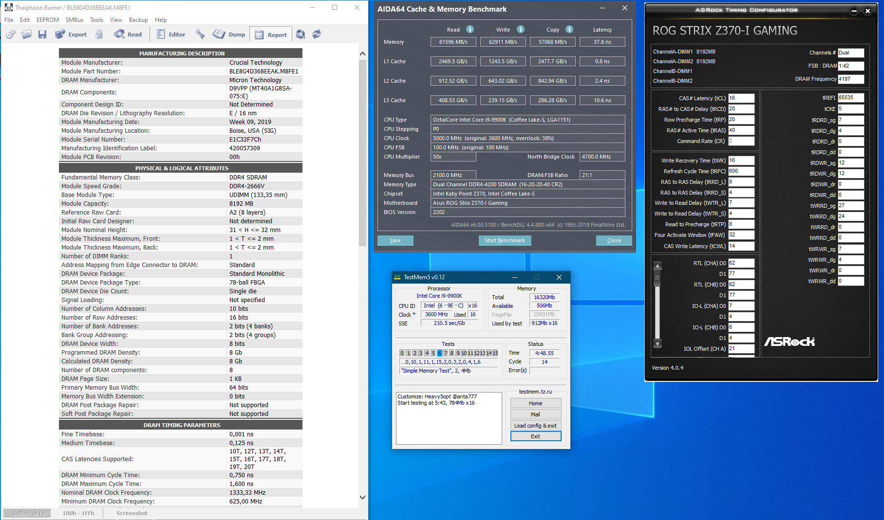Open the View menu
The image size is (884, 520).
116,20
